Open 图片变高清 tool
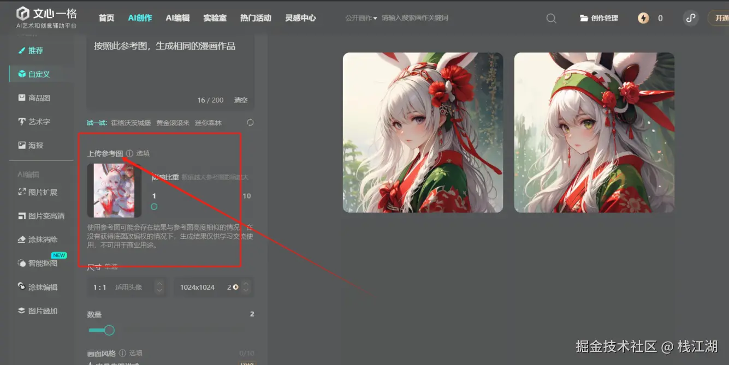Image resolution: width=729 pixels, height=365 pixels. point(42,216)
